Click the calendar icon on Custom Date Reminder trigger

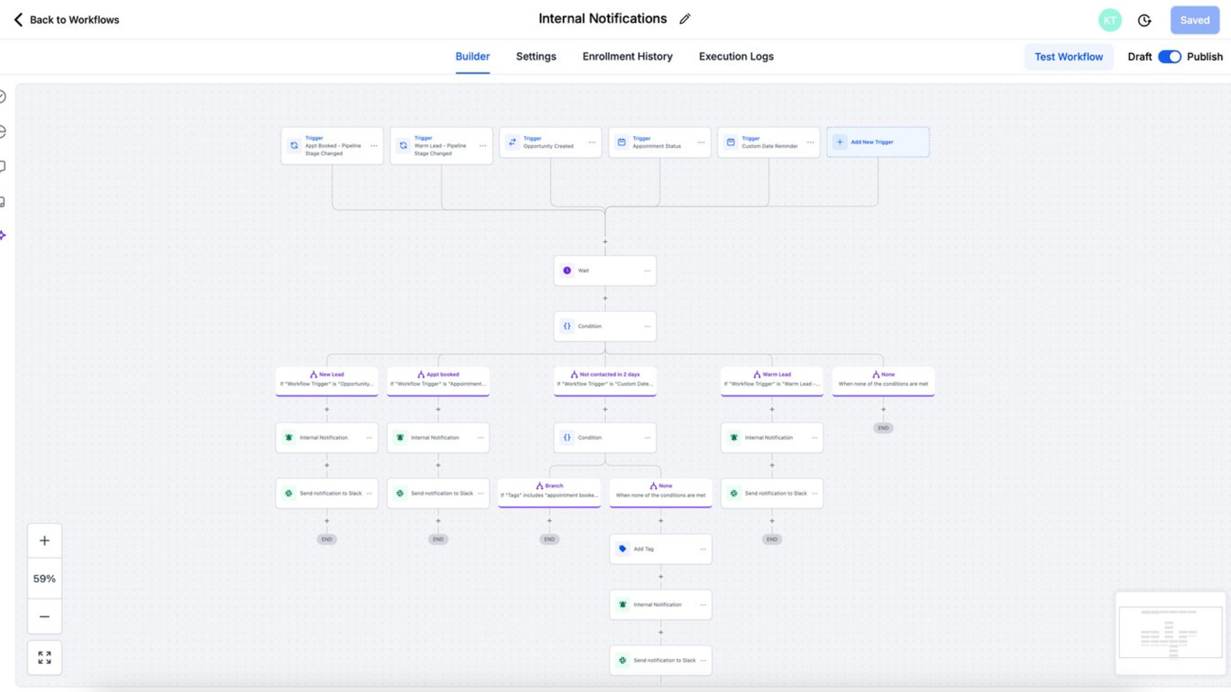point(730,142)
